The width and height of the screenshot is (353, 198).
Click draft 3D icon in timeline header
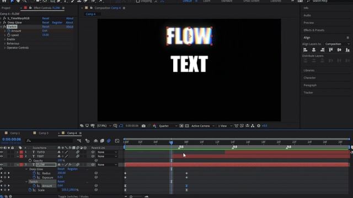pos(87,141)
